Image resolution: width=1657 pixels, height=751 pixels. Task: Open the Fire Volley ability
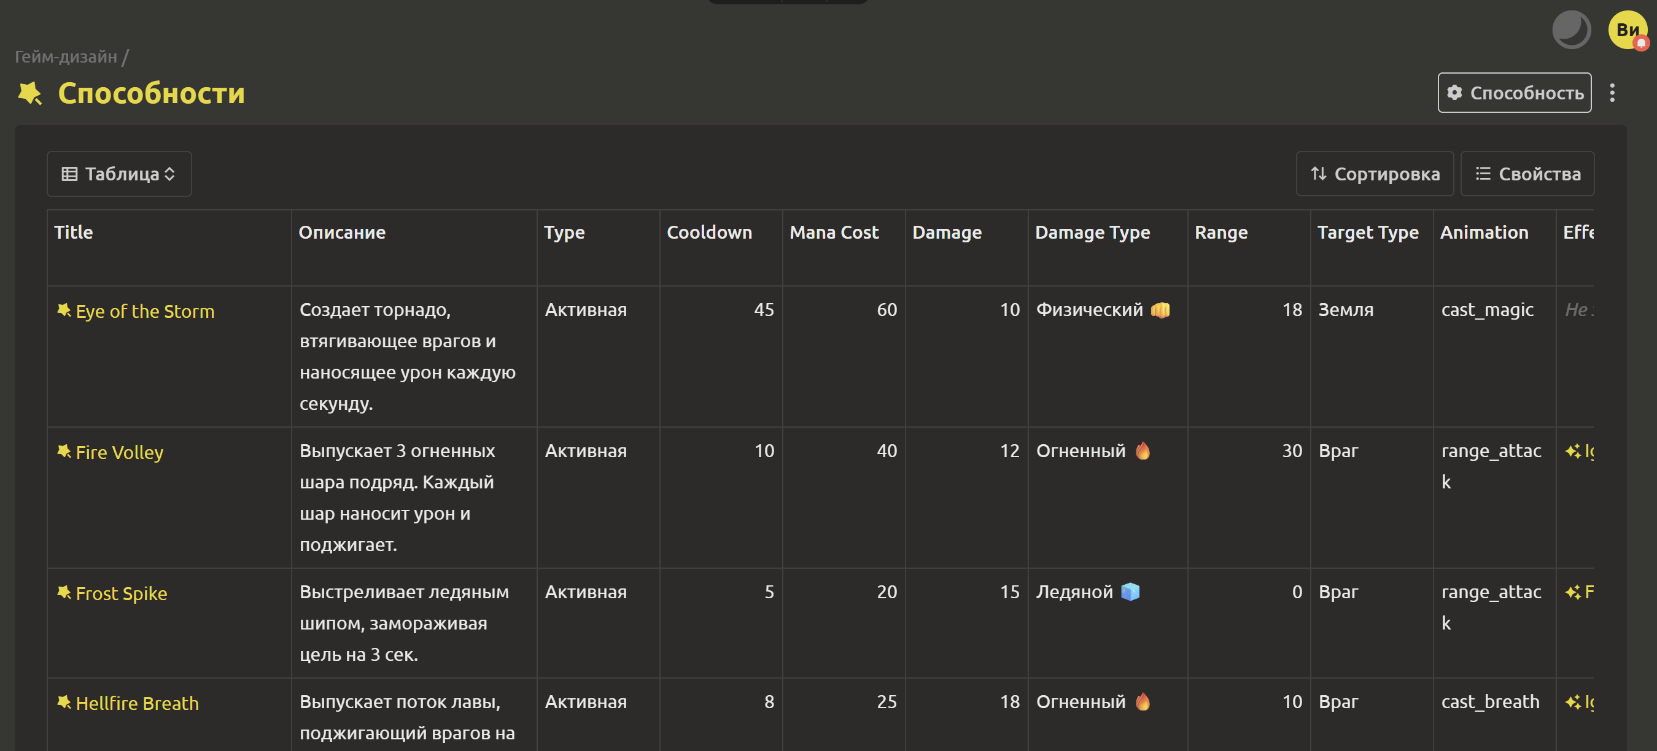click(x=120, y=452)
